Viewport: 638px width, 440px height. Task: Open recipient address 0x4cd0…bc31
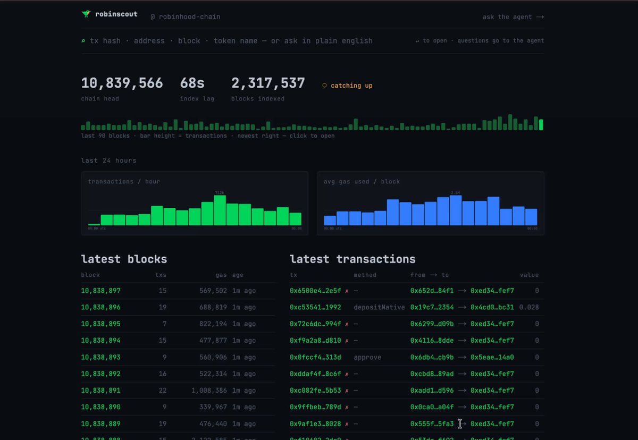click(x=492, y=307)
